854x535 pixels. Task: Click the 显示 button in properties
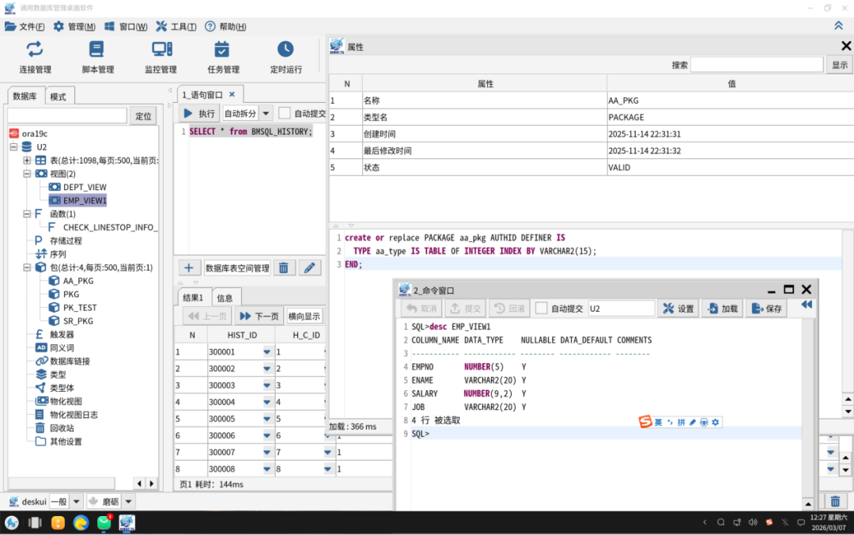pos(839,65)
